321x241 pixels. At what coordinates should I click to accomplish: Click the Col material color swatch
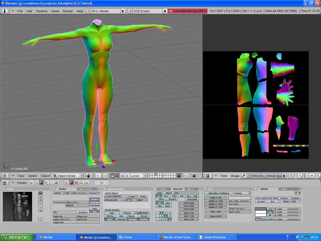[260, 209]
